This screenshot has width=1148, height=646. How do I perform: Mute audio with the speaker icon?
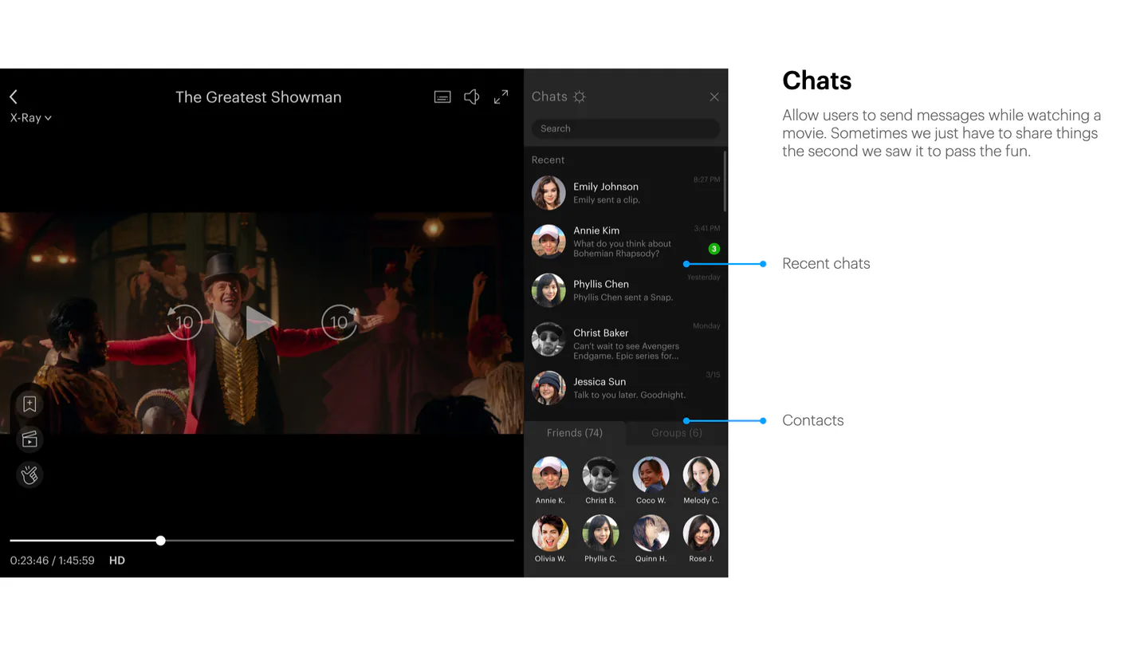472,97
